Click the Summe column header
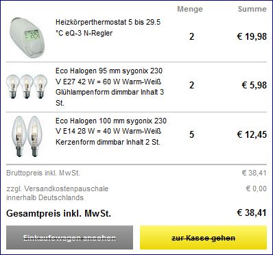This screenshot has width=273, height=255. tap(252, 9)
